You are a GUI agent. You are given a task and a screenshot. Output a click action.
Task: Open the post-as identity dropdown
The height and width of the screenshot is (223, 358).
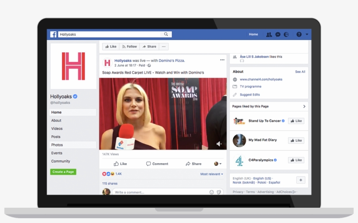(218, 164)
